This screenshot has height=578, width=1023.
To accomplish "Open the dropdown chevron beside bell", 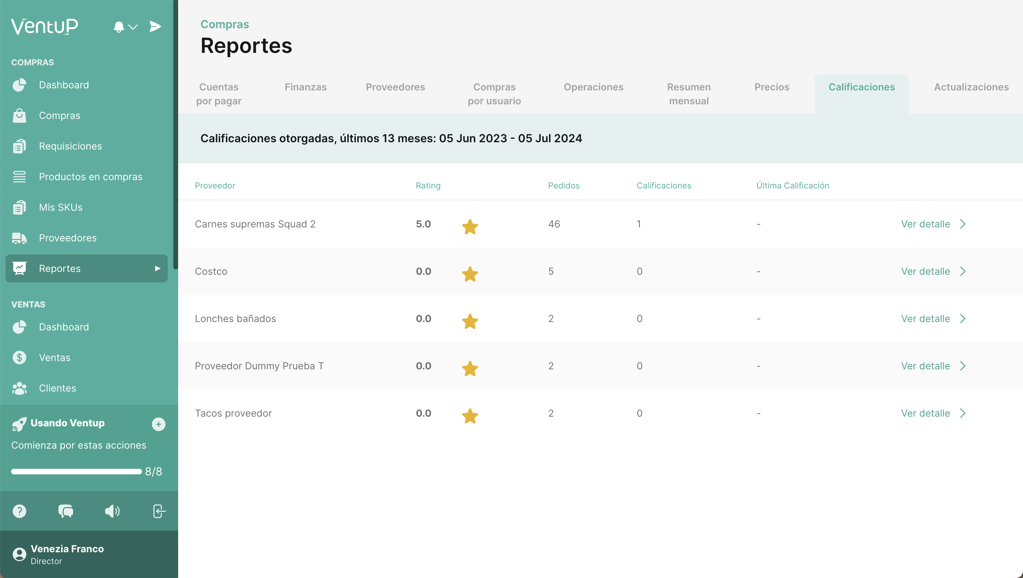I will [133, 27].
